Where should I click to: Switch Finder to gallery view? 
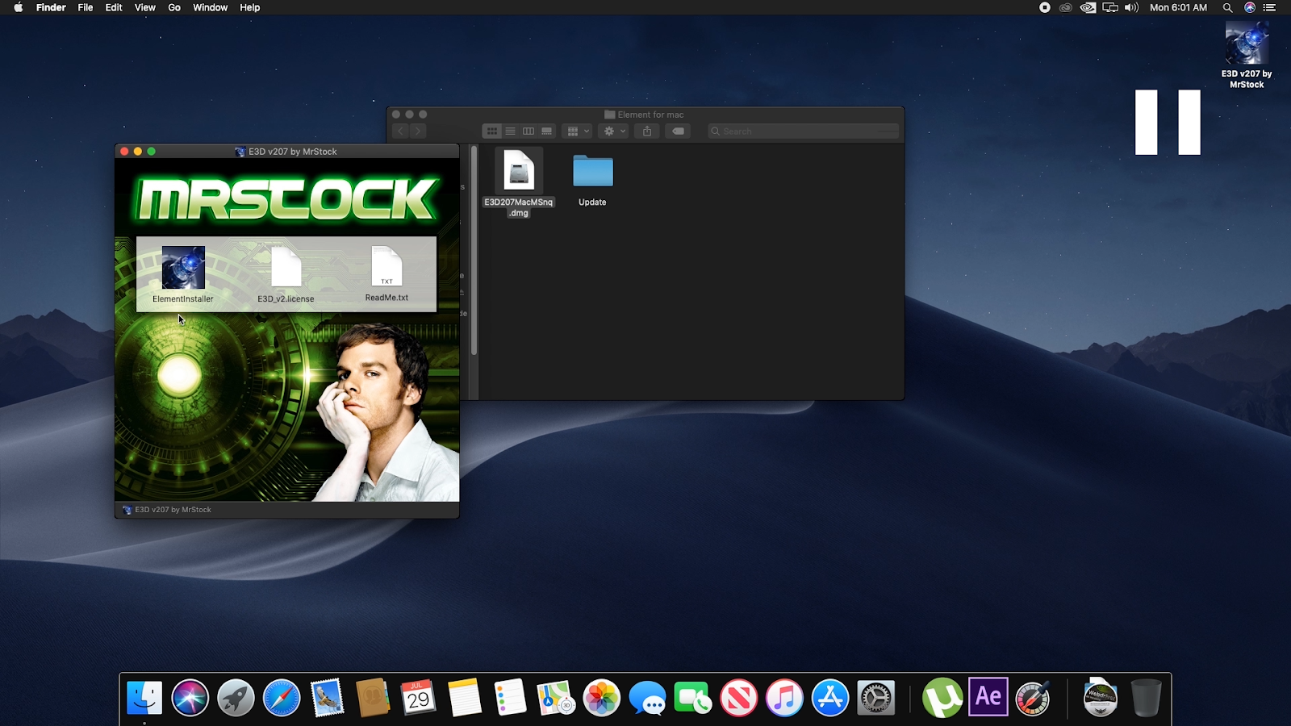click(547, 131)
